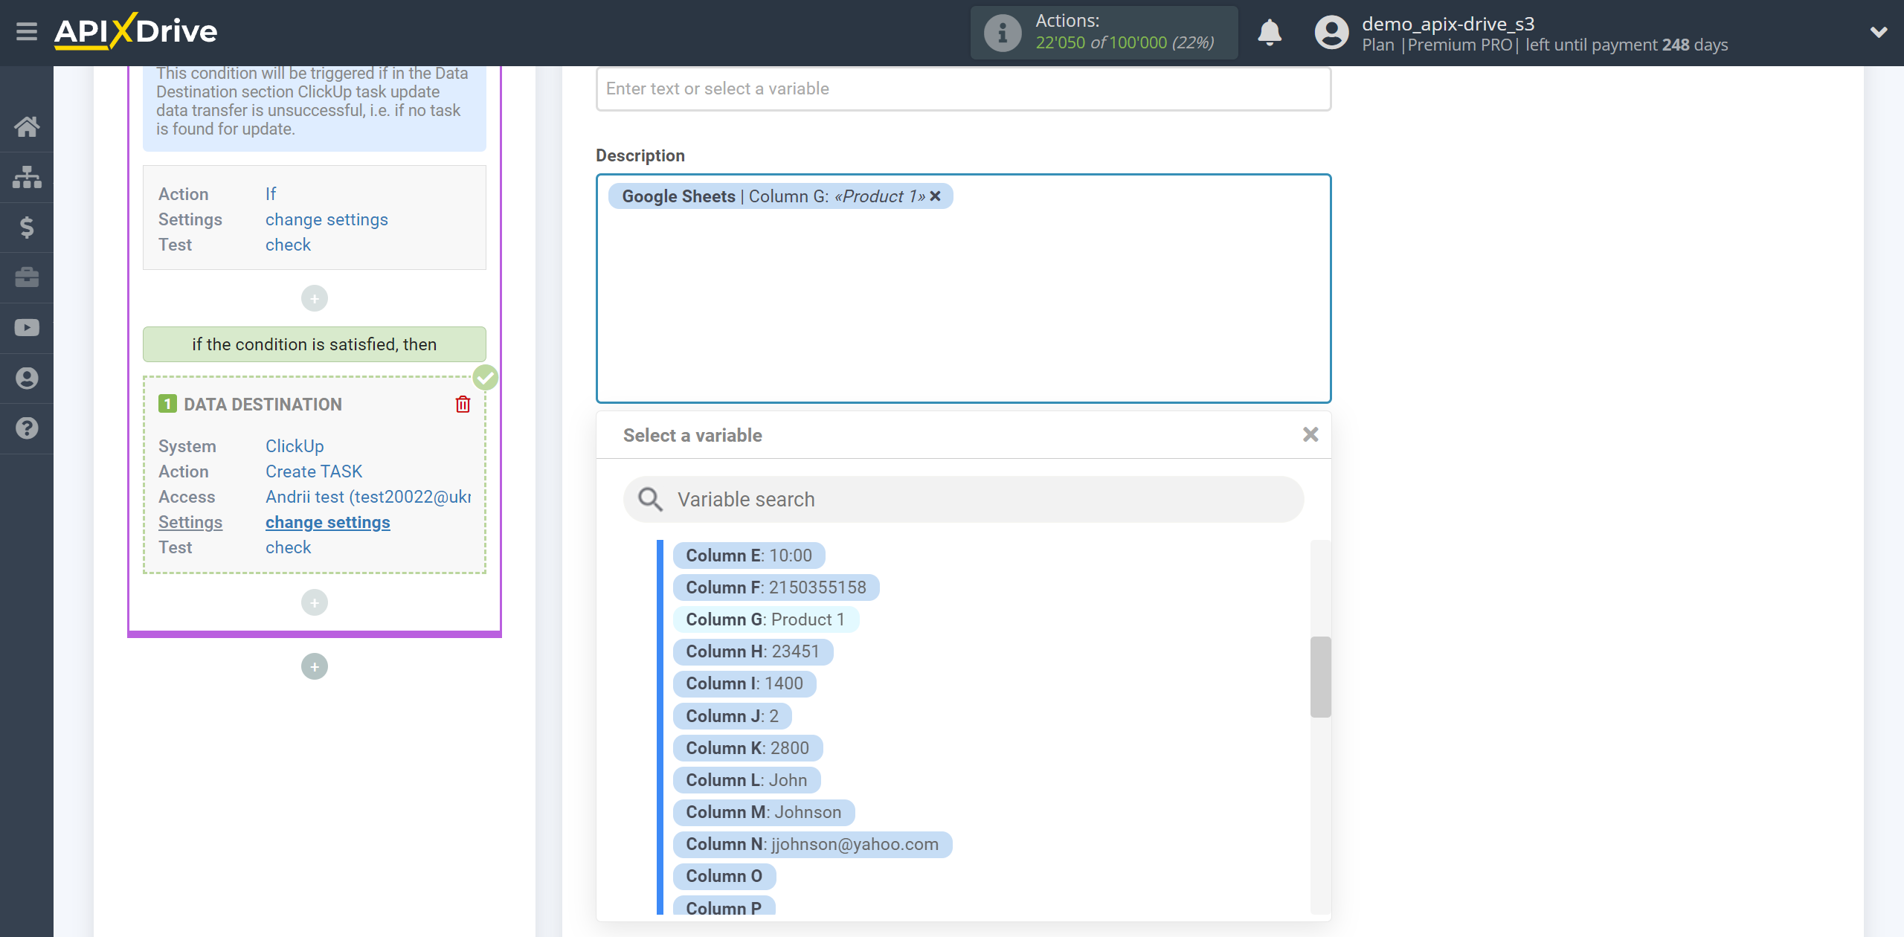Select variable Column K: 2800
Image resolution: width=1904 pixels, height=937 pixels.
(x=747, y=748)
